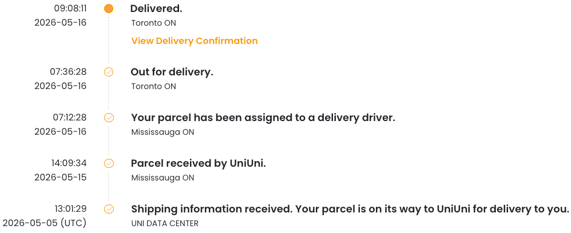This screenshot has height=233, width=571.
Task: Click the 07:12:28 timestamp
Action: pyautogui.click(x=70, y=118)
